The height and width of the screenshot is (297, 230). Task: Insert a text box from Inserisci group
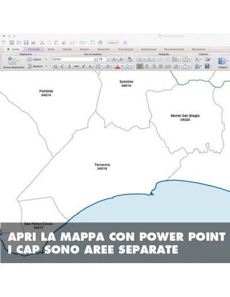point(197,59)
